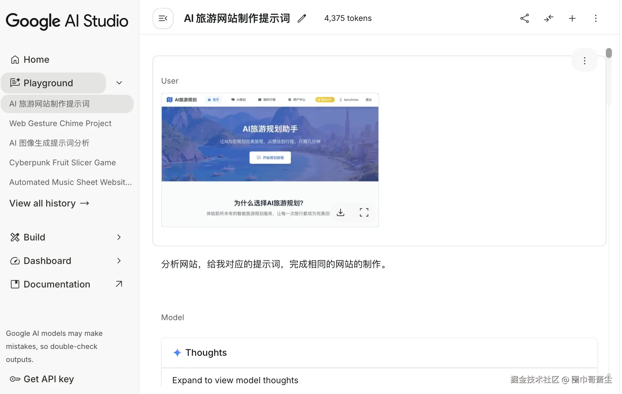Click the collapse sidebar icon beside prompt title
The width and height of the screenshot is (622, 394).
(x=163, y=18)
